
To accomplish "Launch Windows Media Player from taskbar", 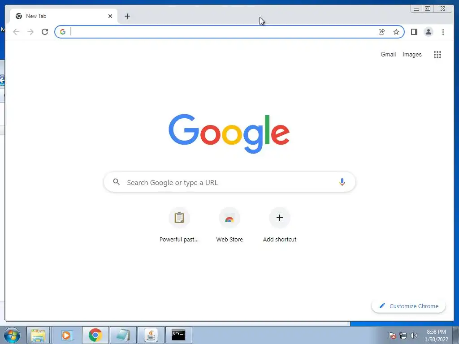I will (67, 335).
